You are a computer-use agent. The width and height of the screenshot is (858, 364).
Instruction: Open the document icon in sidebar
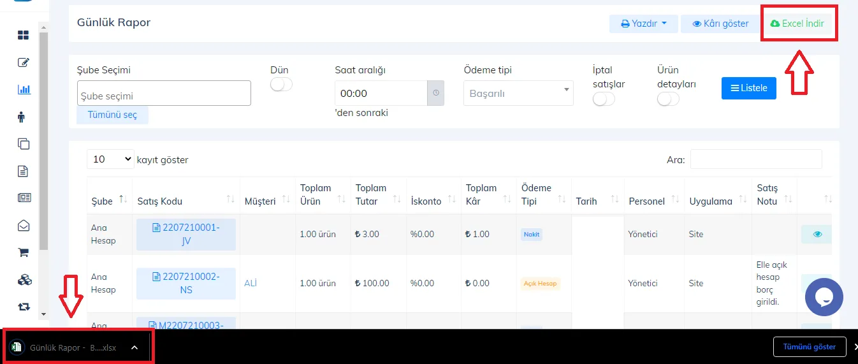point(23,171)
